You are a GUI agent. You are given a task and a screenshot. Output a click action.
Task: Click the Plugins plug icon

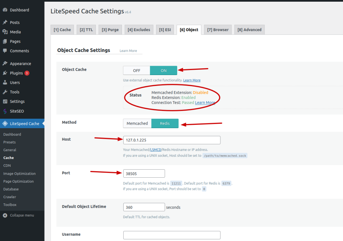(x=5, y=73)
